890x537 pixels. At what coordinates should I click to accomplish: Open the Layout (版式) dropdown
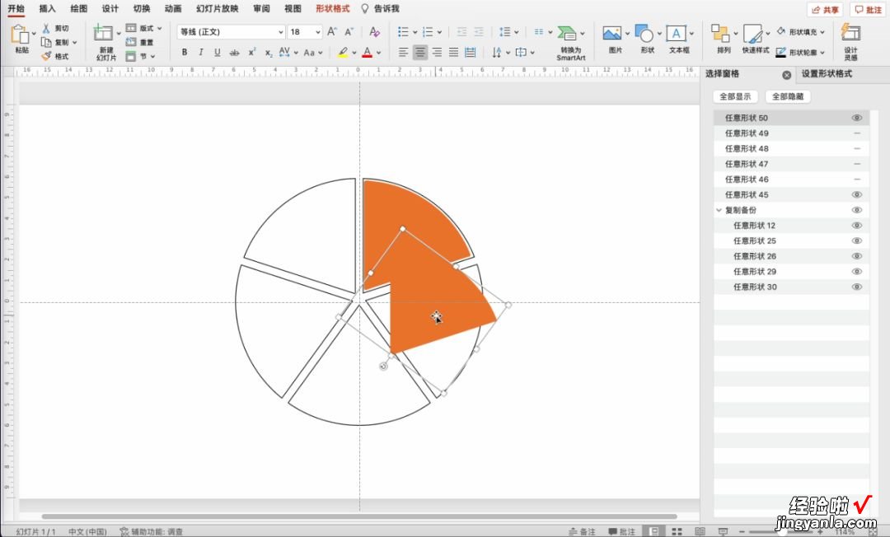tap(143, 28)
